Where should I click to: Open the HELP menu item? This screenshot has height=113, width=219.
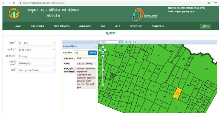point(117,26)
